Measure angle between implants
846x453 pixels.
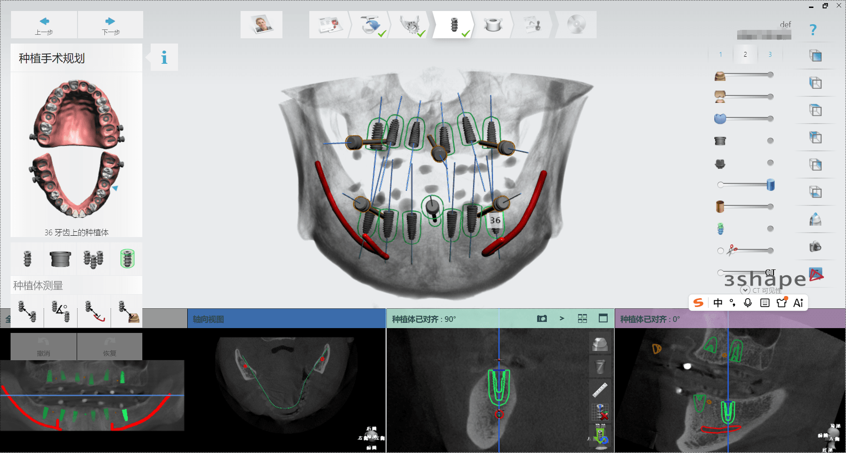(x=60, y=311)
